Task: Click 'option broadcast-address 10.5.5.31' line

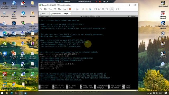Action: pyautogui.click(x=58, y=64)
